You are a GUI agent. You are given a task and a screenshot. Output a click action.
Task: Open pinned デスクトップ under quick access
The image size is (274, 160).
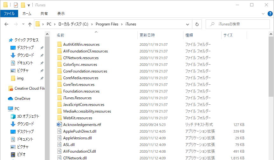25,48
